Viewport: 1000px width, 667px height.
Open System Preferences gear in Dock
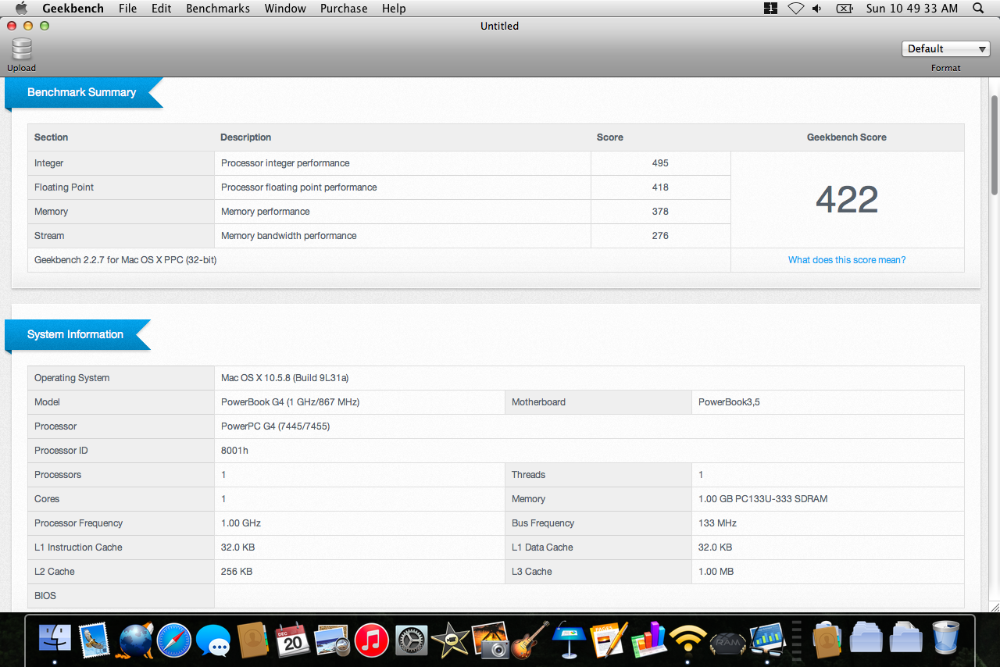click(411, 640)
